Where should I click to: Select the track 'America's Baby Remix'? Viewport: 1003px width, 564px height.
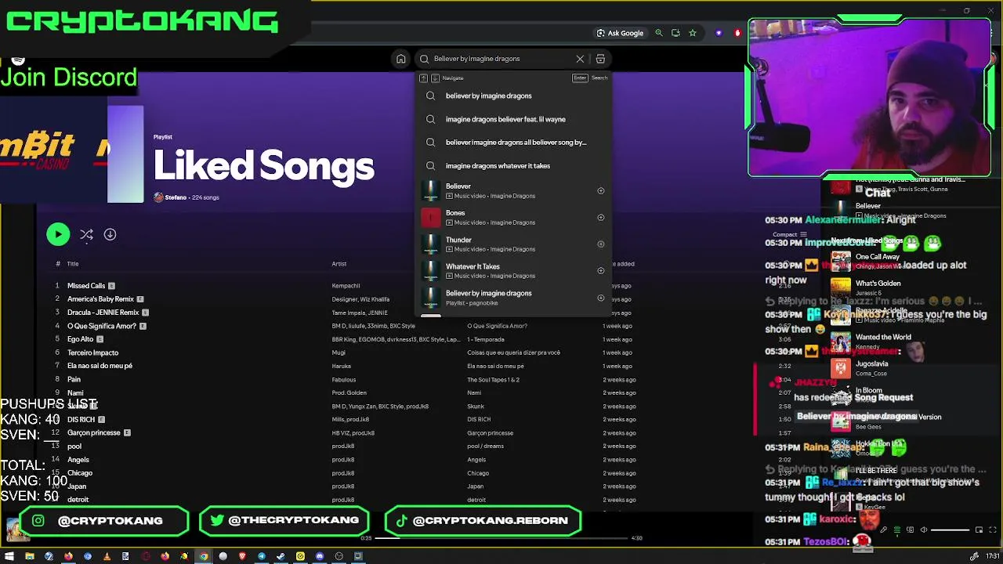click(x=100, y=299)
